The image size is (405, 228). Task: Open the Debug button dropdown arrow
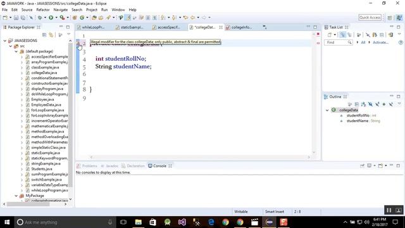45,18
